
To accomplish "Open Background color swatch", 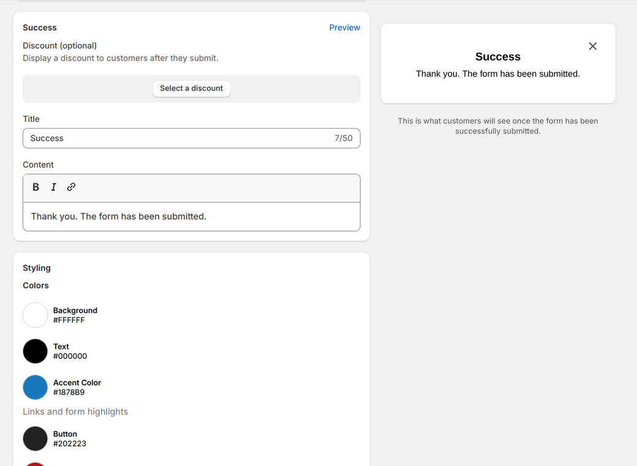I will (x=36, y=315).
